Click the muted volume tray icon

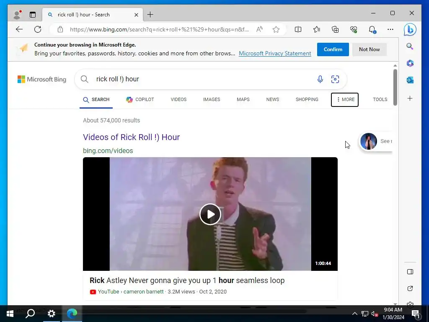375,314
